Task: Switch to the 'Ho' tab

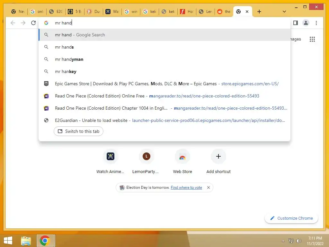Action: click(x=187, y=12)
